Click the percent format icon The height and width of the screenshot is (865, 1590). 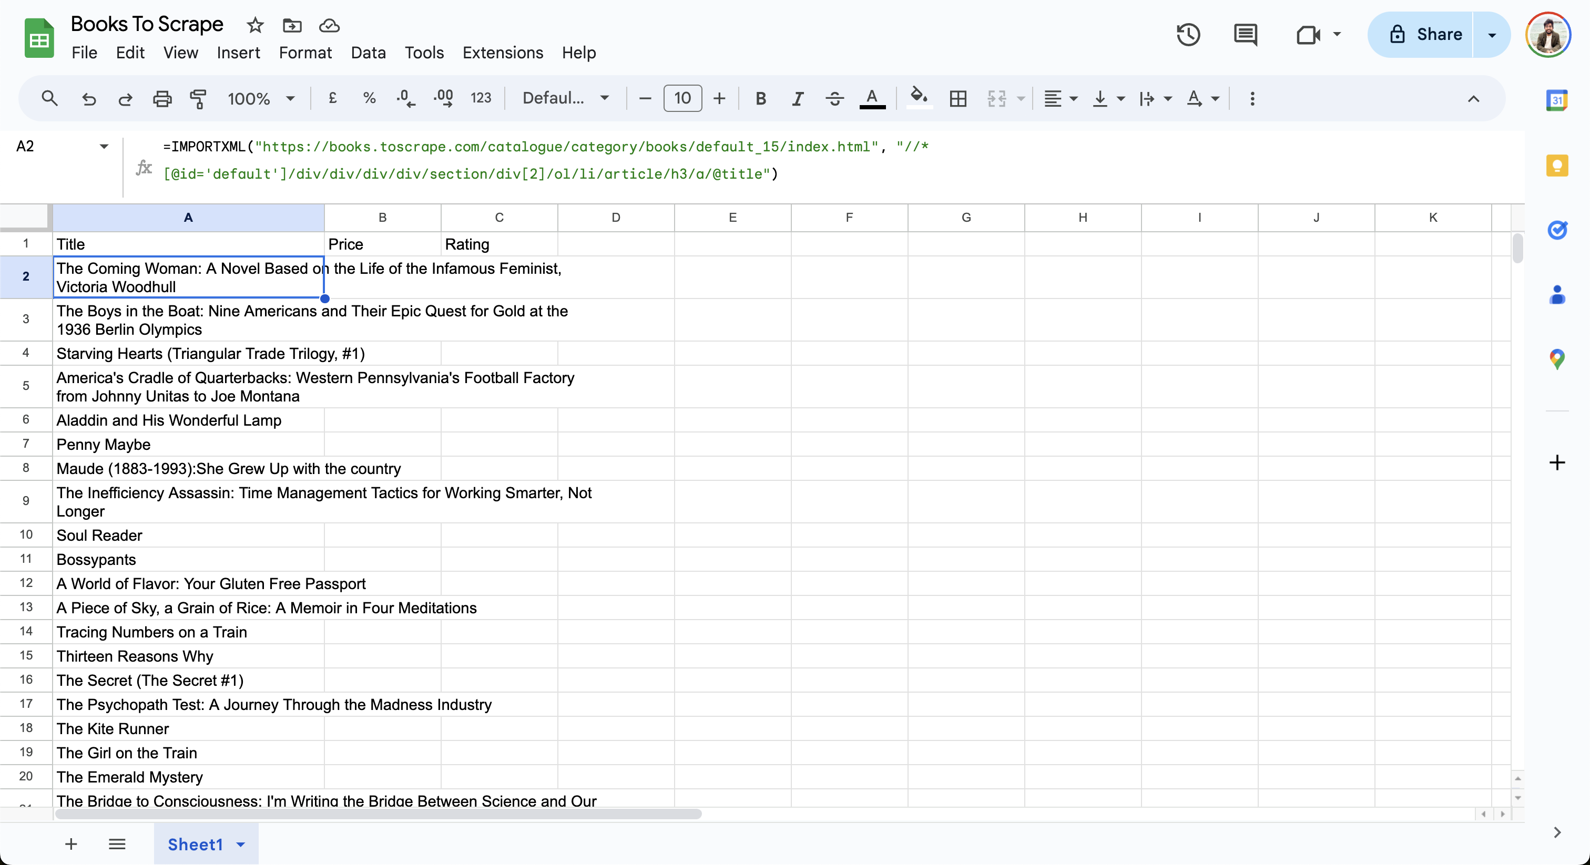click(x=369, y=98)
